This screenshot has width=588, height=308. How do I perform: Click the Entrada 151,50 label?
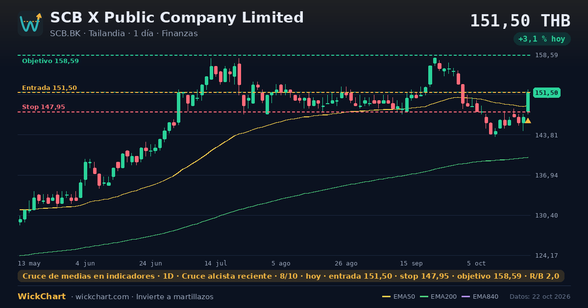click(x=49, y=88)
